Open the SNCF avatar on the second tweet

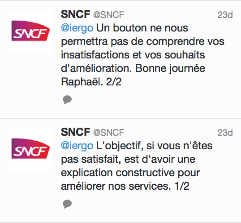(x=30, y=149)
